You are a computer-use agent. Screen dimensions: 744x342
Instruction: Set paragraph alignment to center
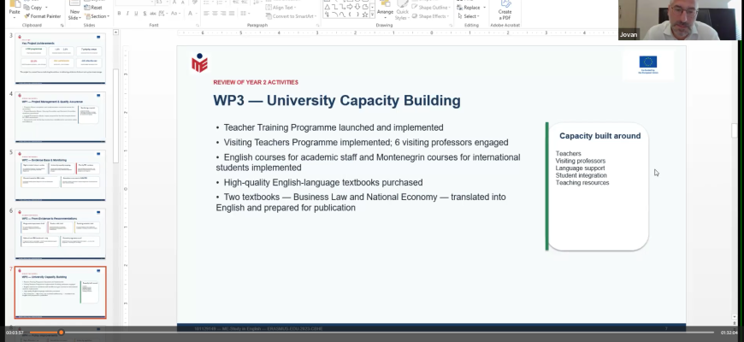pos(215,14)
